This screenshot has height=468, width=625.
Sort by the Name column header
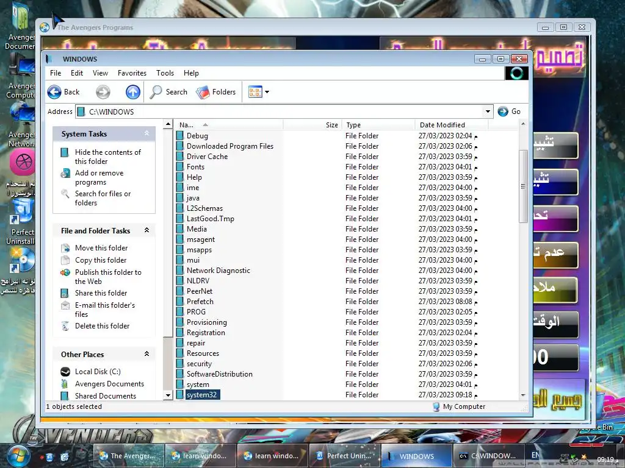229,125
